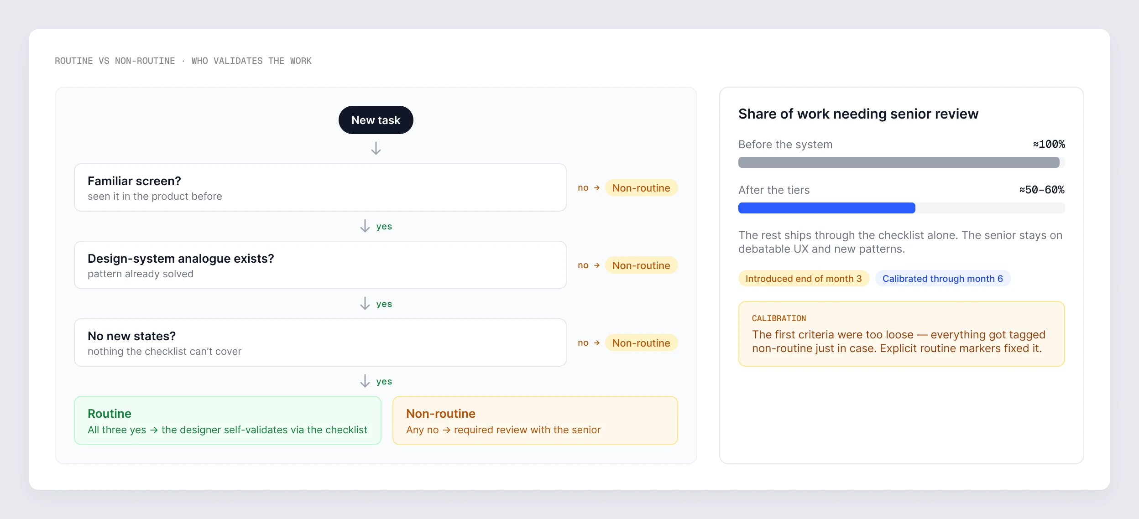Image resolution: width=1139 pixels, height=519 pixels.
Task: Click the 'no' label beside Design-system analogue
Action: pos(583,265)
